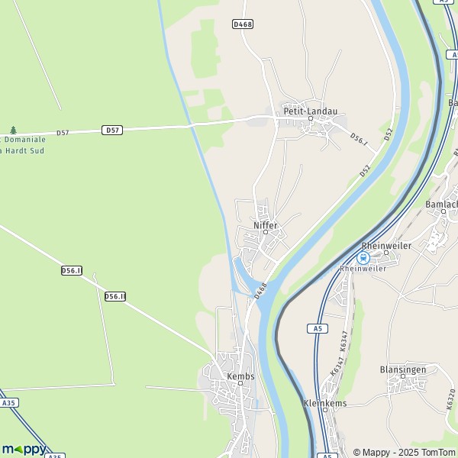Click the forest tree icon near Hardt Sud
This screenshot has width=458, height=458.
[13, 130]
